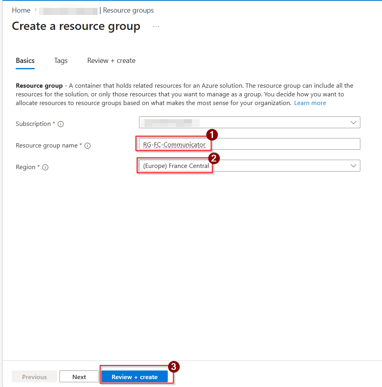Click the info icon beside Region

pyautogui.click(x=45, y=167)
